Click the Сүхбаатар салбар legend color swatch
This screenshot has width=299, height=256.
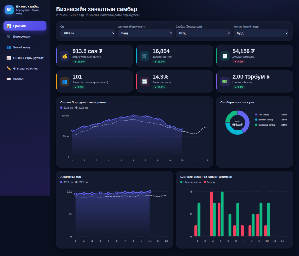click(256, 125)
